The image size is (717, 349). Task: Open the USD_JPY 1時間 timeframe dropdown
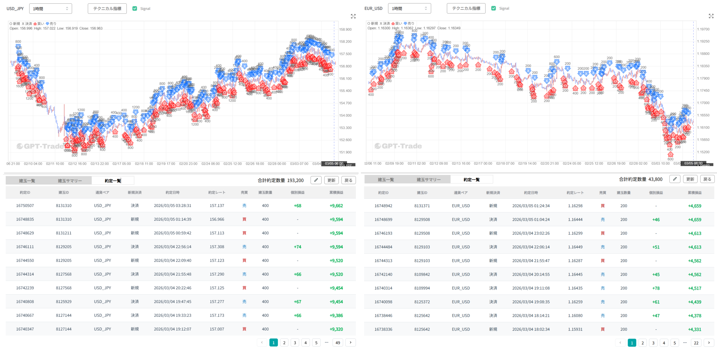(x=50, y=9)
